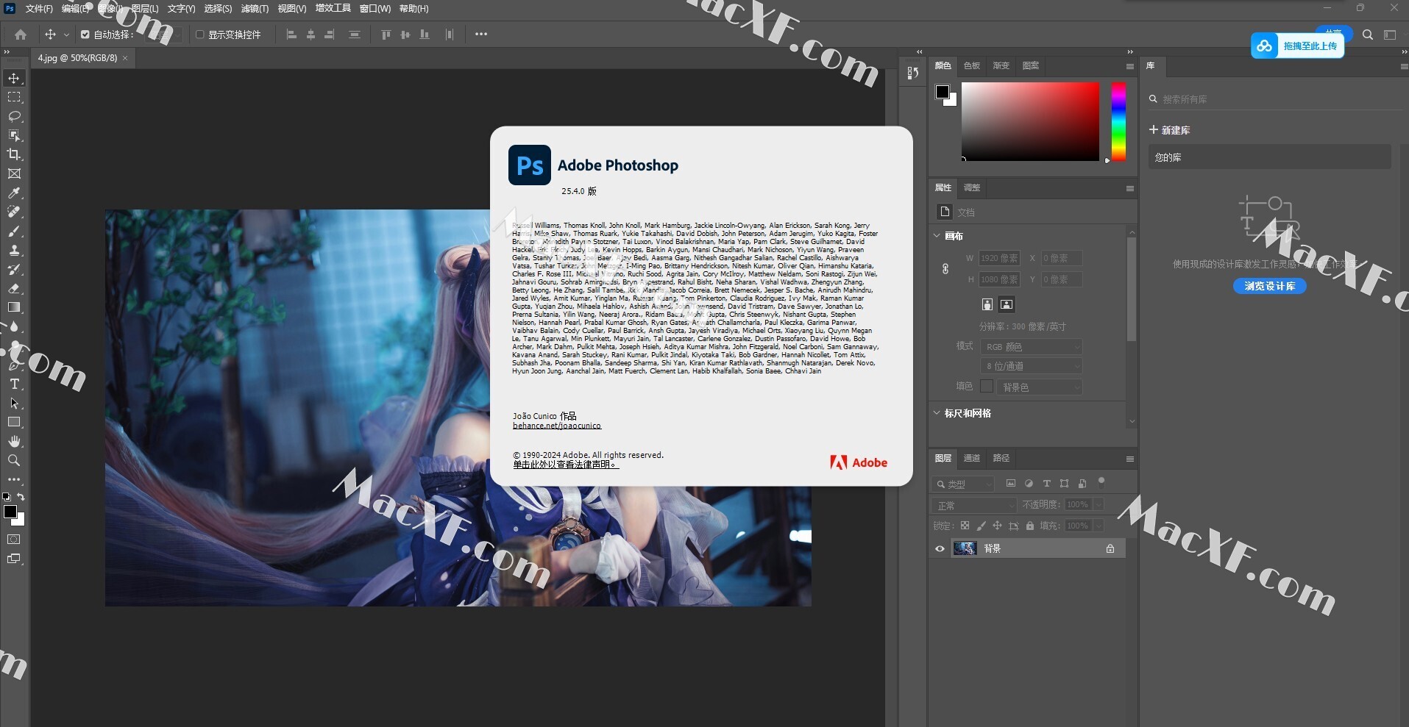The image size is (1409, 727).
Task: Expand the 标尺和网格 section
Action: pos(937,413)
